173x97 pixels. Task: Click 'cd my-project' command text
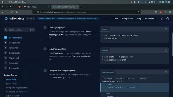pos(111,38)
